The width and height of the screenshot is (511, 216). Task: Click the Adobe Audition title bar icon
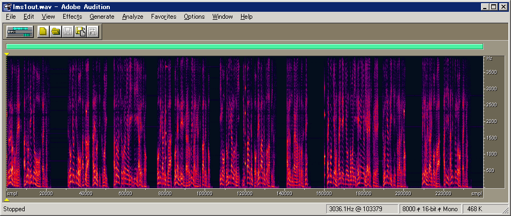point(7,6)
